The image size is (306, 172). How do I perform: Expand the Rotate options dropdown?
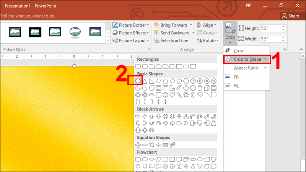(x=218, y=41)
